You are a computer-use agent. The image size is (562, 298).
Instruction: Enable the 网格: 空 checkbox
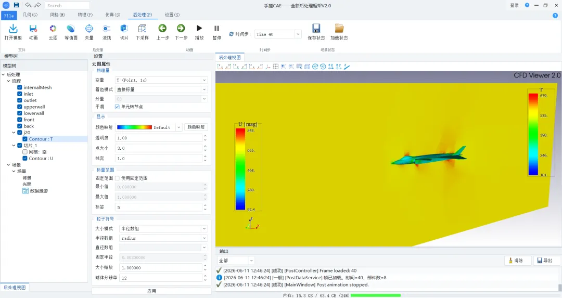coord(25,152)
